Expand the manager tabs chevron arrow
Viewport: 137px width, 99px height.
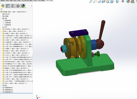31,6
